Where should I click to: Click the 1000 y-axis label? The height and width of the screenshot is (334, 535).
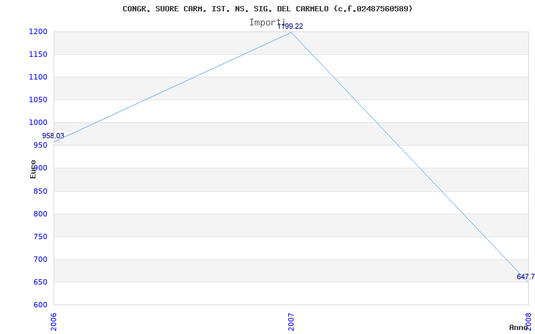click(x=38, y=123)
